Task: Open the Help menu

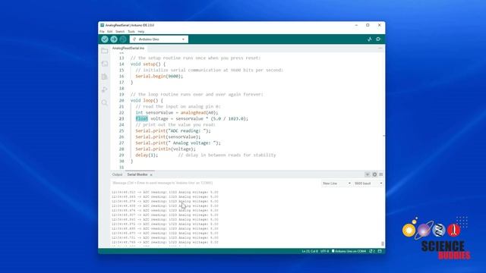Action: 141,32
